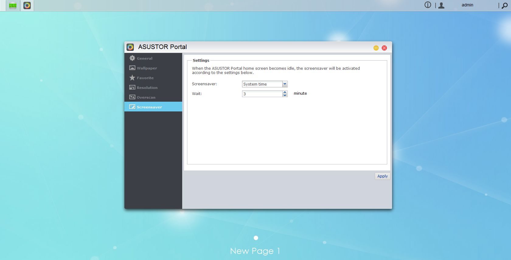Close the ASUSTOR Portal window
Screen dimensions: 511x260
click(x=384, y=48)
